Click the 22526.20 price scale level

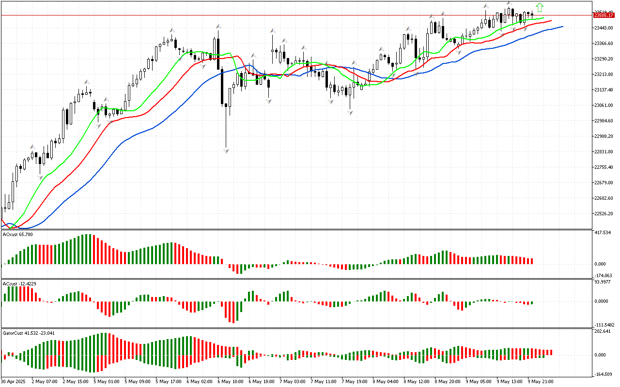(x=604, y=214)
